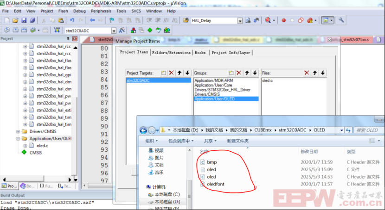Click the Open file folder icon
The image size is (385, 210).
pyautogui.click(x=15, y=20)
